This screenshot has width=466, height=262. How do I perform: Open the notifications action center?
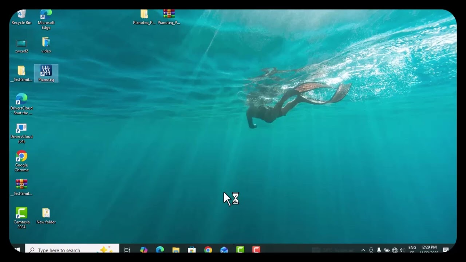[x=446, y=250]
